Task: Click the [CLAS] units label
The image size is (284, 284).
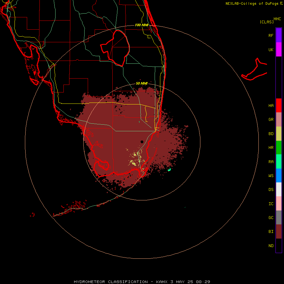Action: pos(267,22)
